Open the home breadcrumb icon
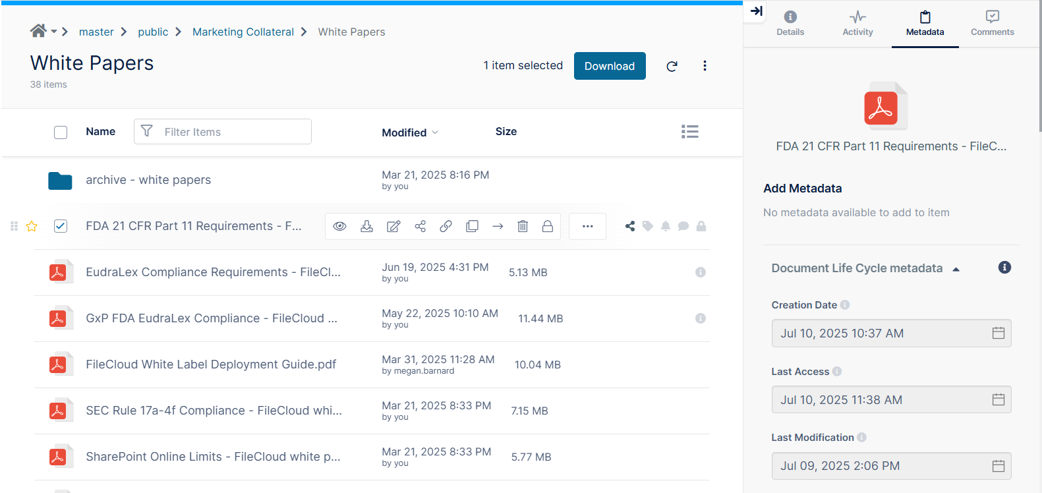The image size is (1042, 493). tap(38, 31)
